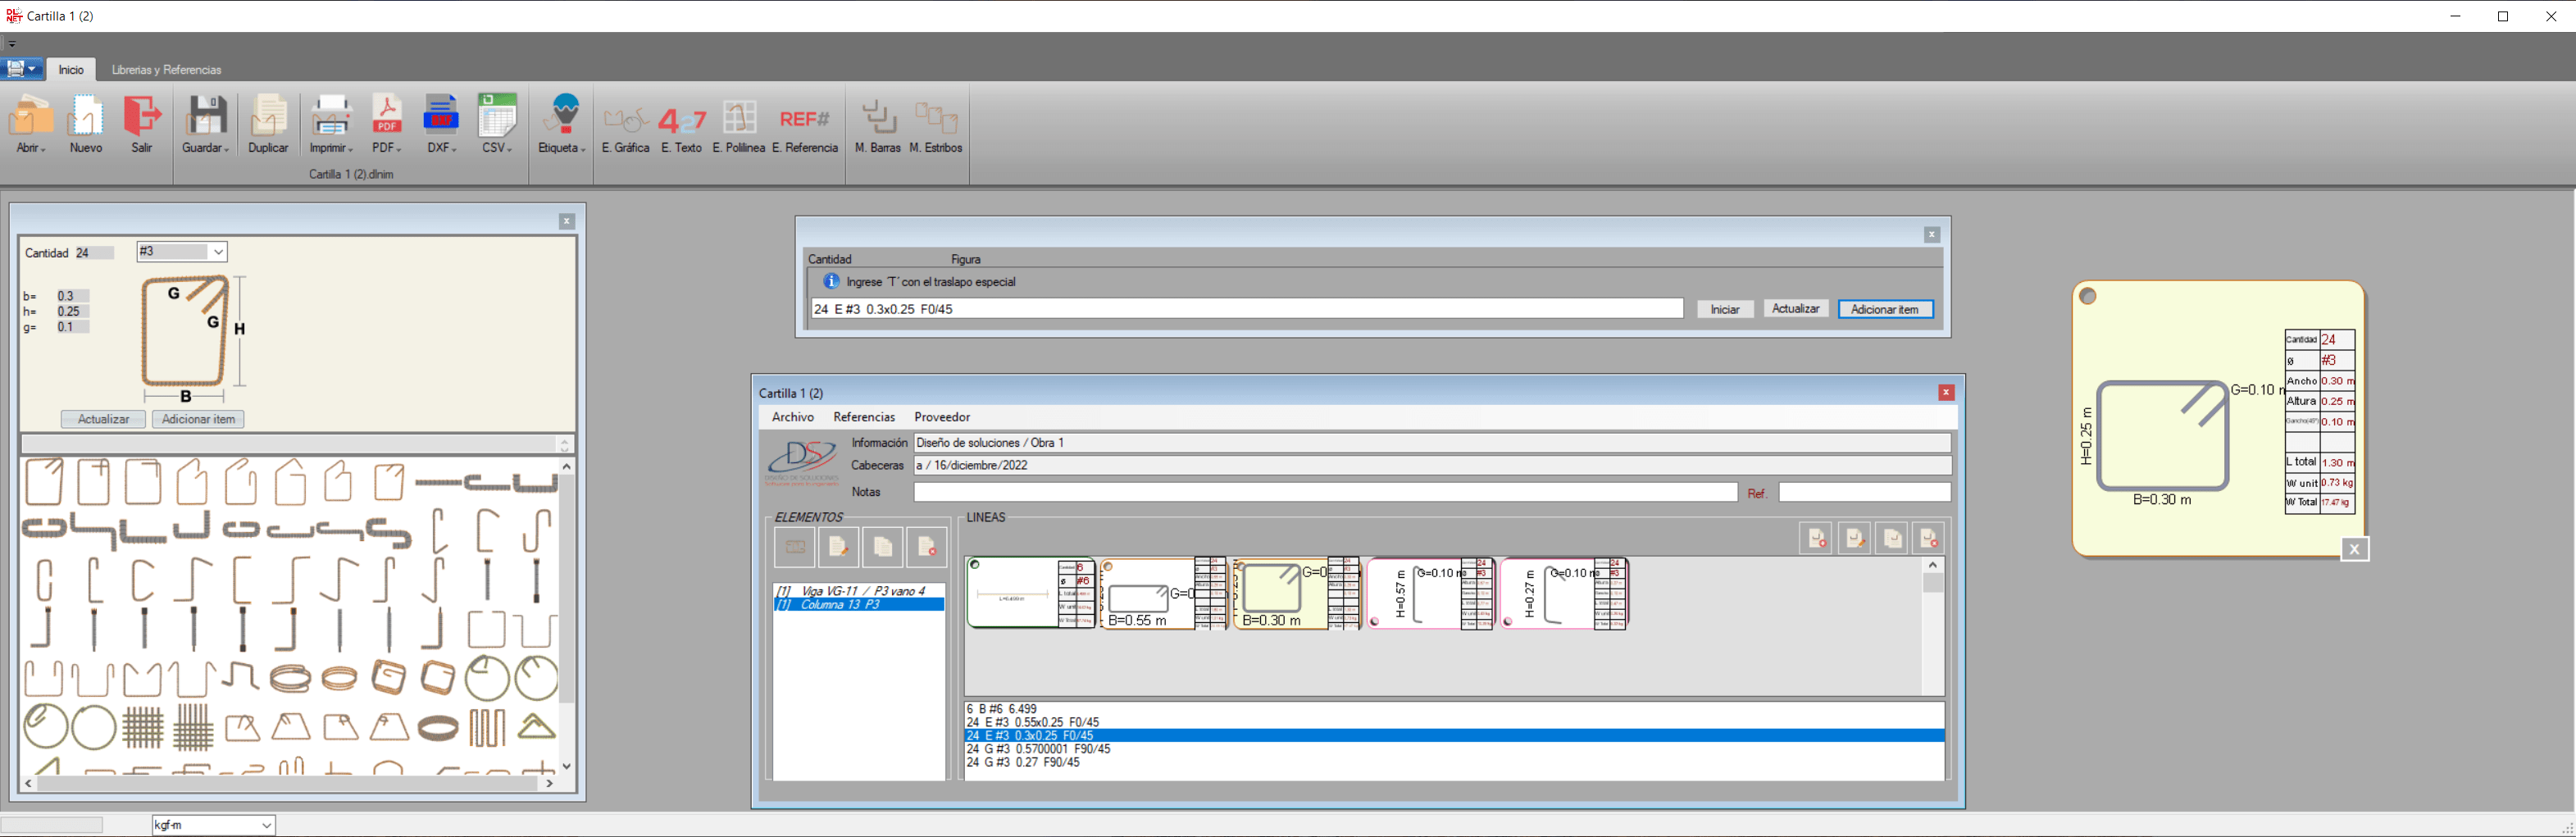Viewport: 2576px width, 837px height.
Task: Open the kgf-m units dropdown
Action: [212, 824]
